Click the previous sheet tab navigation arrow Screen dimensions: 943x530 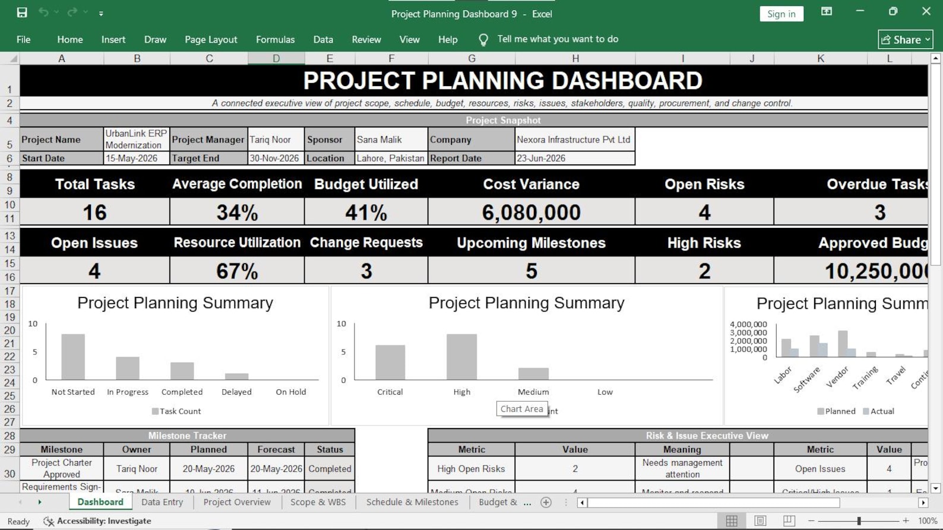click(20, 502)
